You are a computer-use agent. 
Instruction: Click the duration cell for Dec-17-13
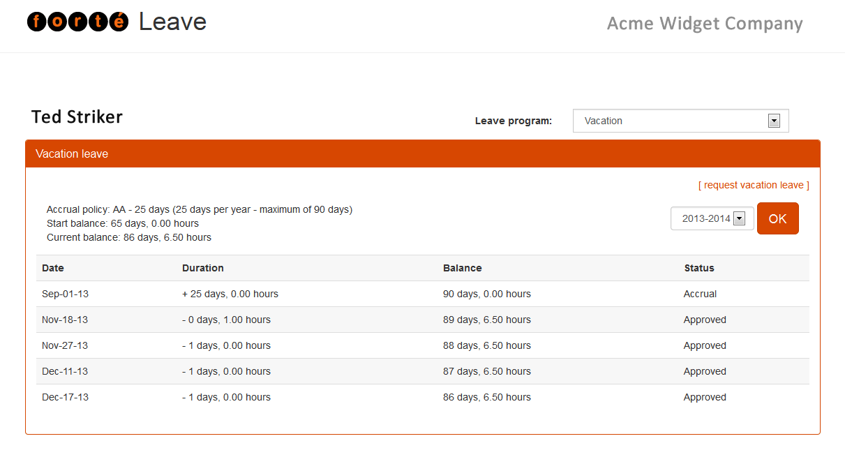click(227, 397)
